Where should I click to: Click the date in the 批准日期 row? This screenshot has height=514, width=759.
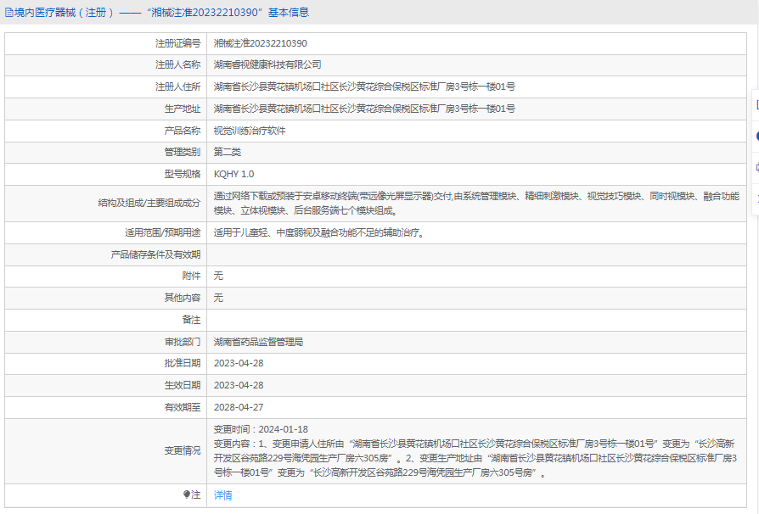click(x=239, y=363)
